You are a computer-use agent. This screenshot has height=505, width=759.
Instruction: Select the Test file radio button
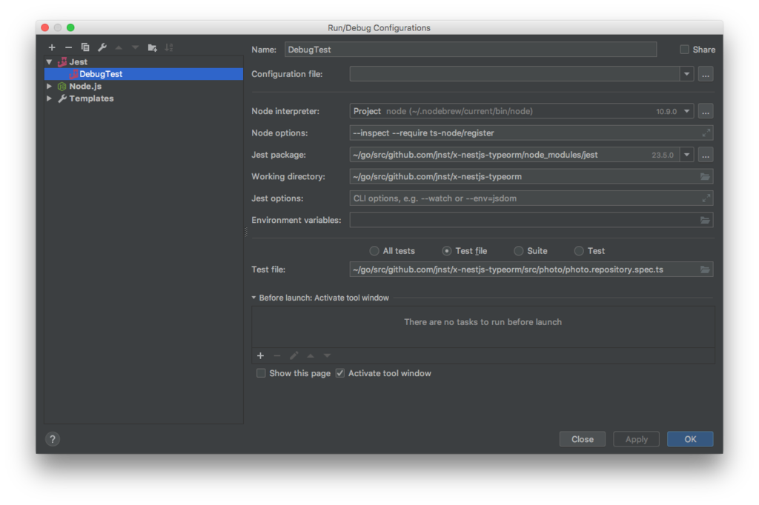tap(446, 250)
